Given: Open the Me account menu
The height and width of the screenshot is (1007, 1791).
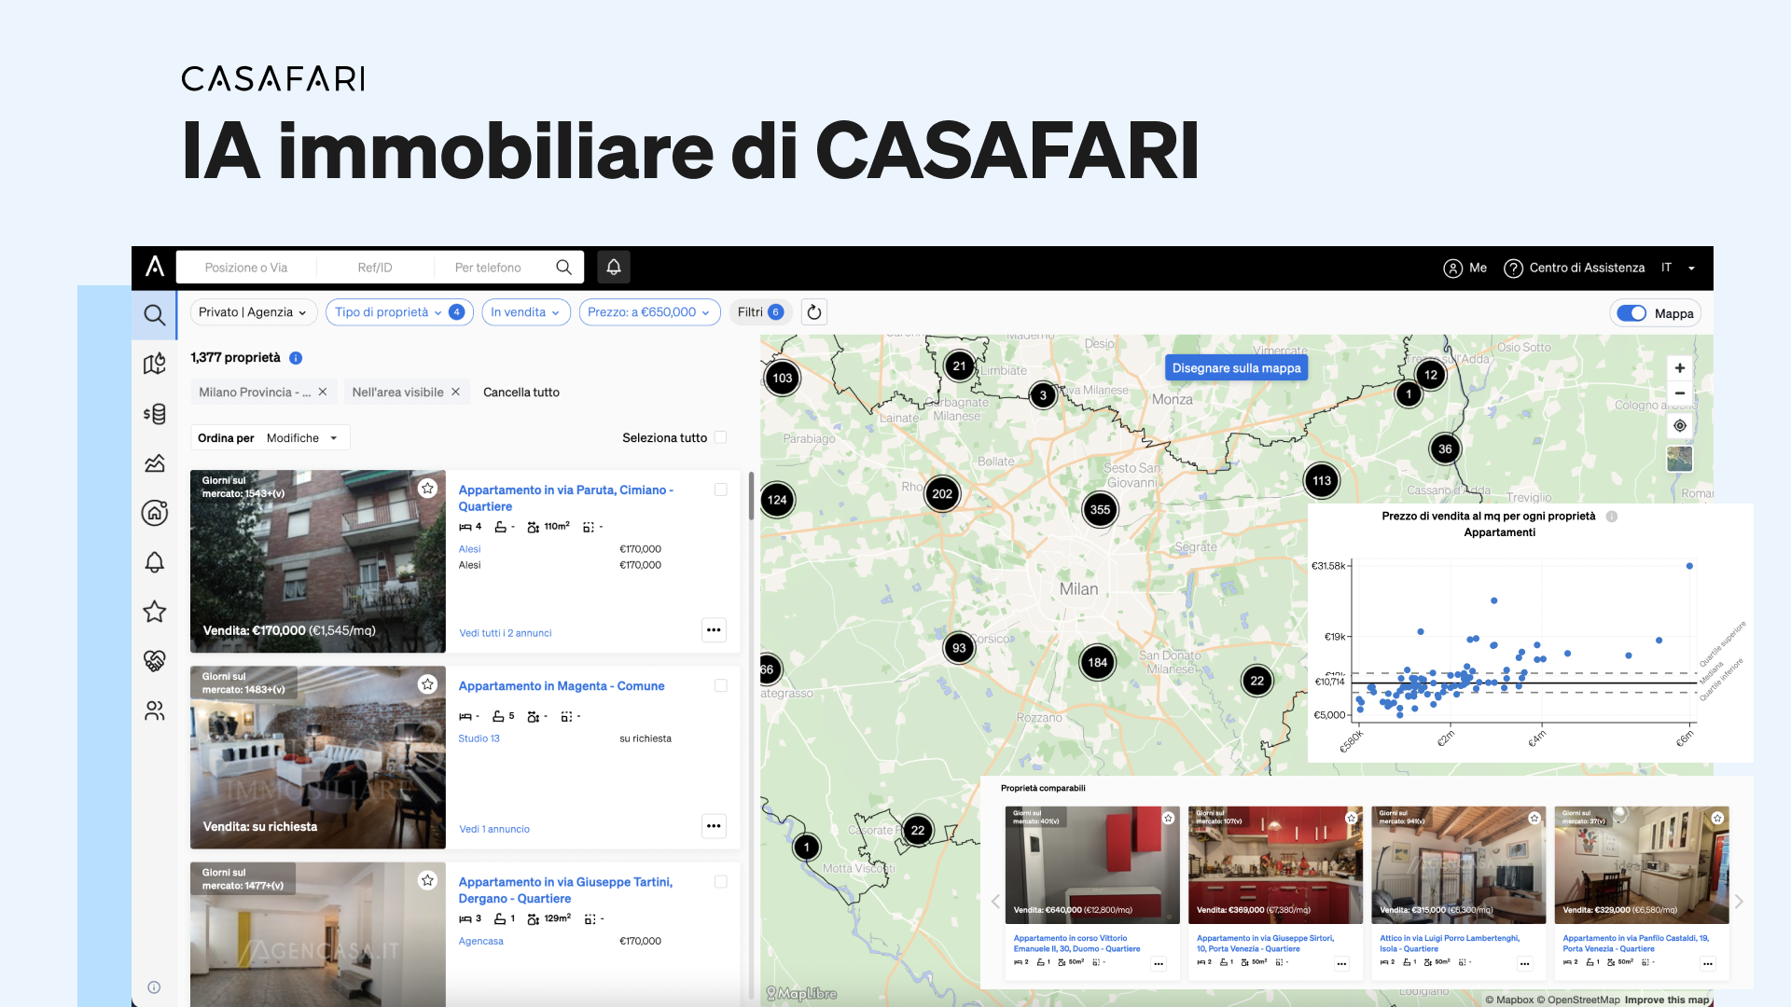Looking at the screenshot, I should [x=1465, y=268].
